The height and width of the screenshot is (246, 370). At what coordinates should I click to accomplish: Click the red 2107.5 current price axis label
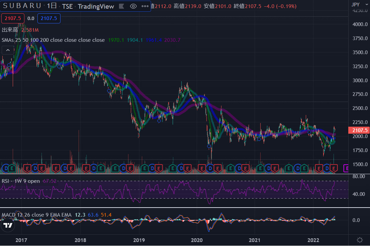(x=359, y=130)
